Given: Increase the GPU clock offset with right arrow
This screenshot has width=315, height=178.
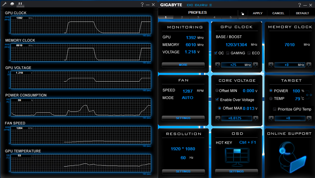Looking at the screenshot, I should 256,65.
